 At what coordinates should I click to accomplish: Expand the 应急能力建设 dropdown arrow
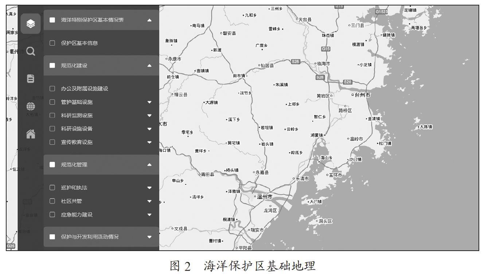point(149,215)
